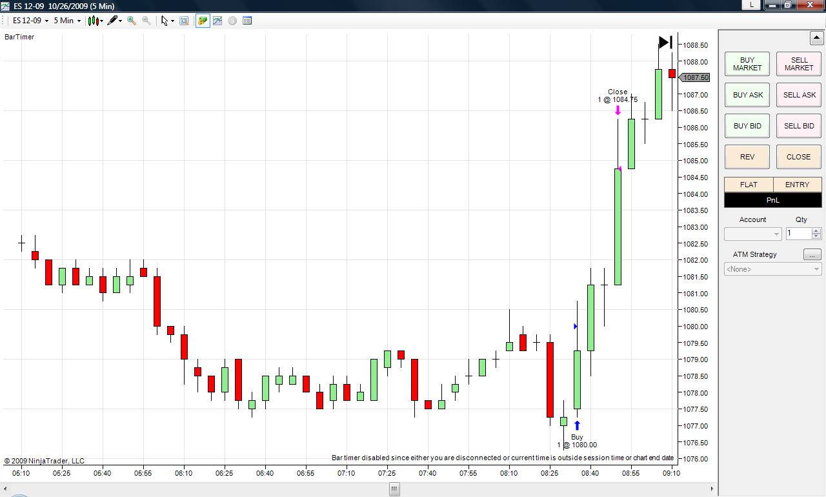Viewport: 826px width, 497px height.
Task: Open chart Properties icon
Action: coord(247,21)
